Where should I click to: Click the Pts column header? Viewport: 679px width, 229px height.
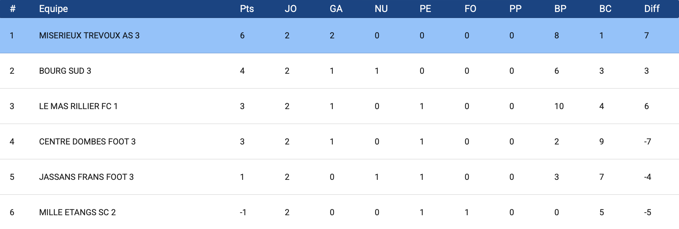[x=247, y=9]
